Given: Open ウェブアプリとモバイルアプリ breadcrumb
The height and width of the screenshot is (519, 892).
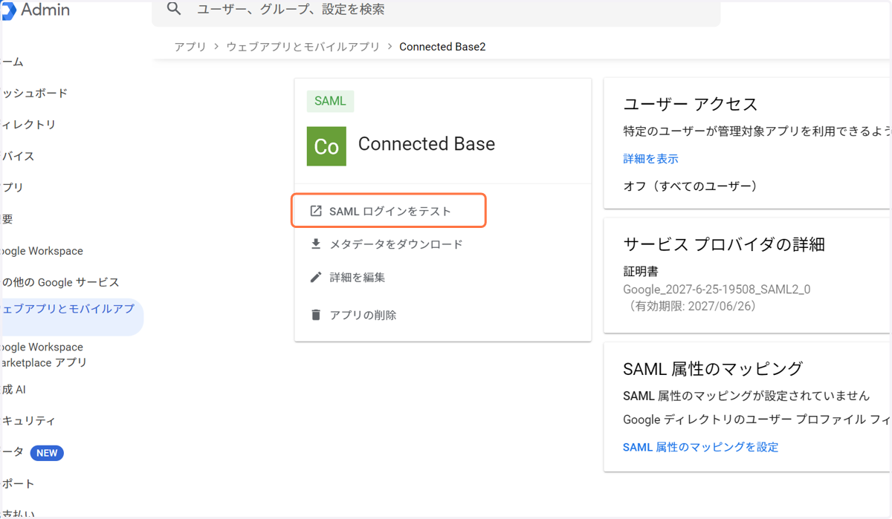Looking at the screenshot, I should tap(303, 47).
